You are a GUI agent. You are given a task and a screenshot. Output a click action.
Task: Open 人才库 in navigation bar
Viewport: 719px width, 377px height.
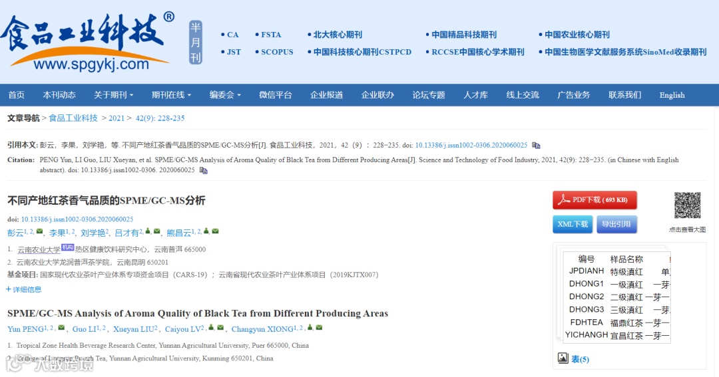(475, 95)
